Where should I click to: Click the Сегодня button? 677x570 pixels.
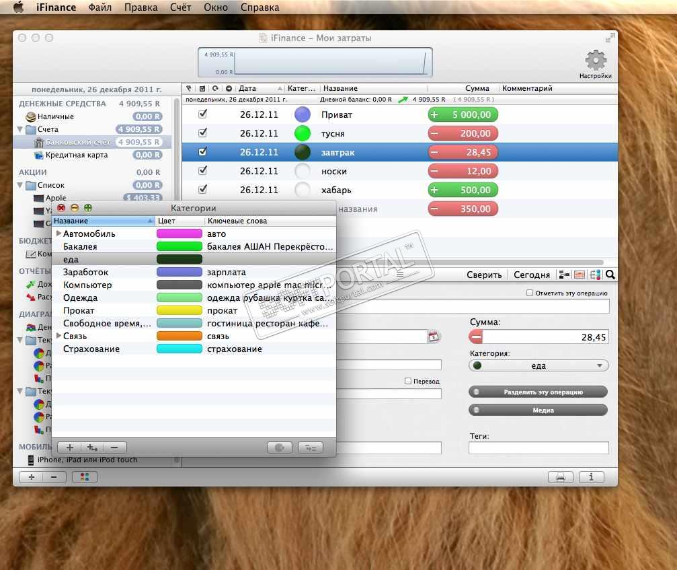[x=532, y=275]
